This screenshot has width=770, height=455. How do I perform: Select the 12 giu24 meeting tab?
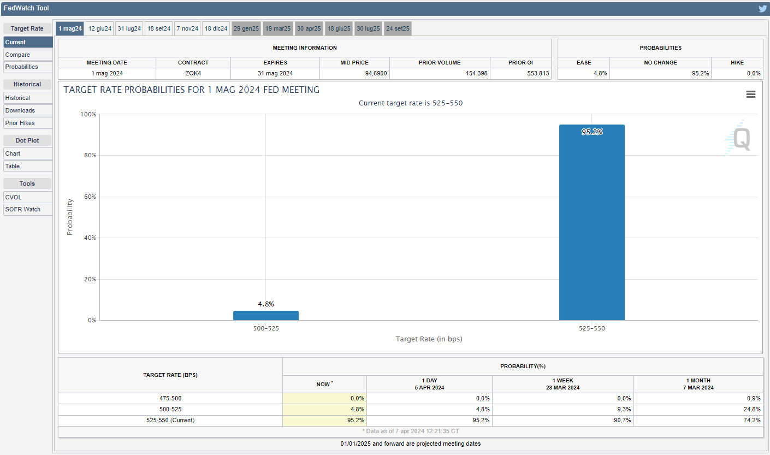point(100,28)
